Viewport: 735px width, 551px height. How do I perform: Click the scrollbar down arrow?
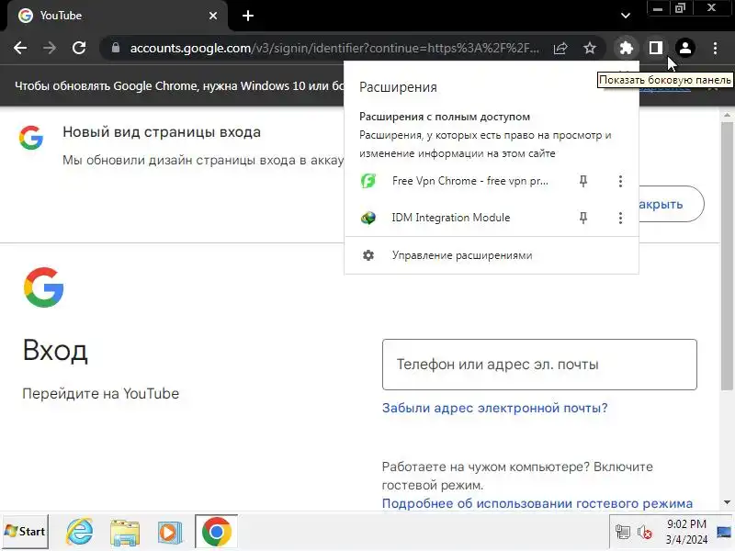(727, 502)
